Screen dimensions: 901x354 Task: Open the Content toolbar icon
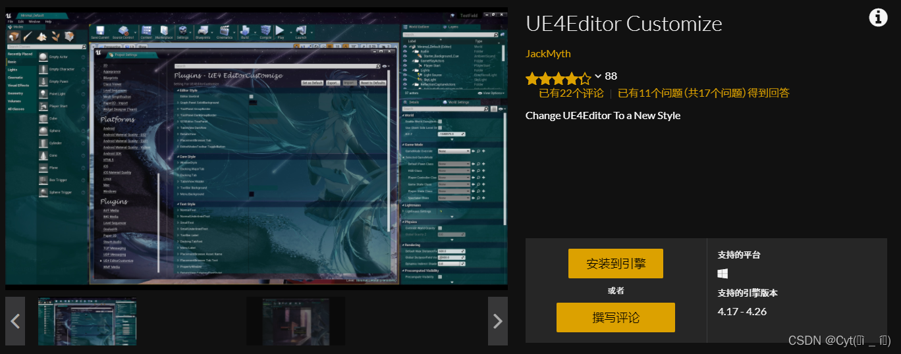[x=146, y=32]
